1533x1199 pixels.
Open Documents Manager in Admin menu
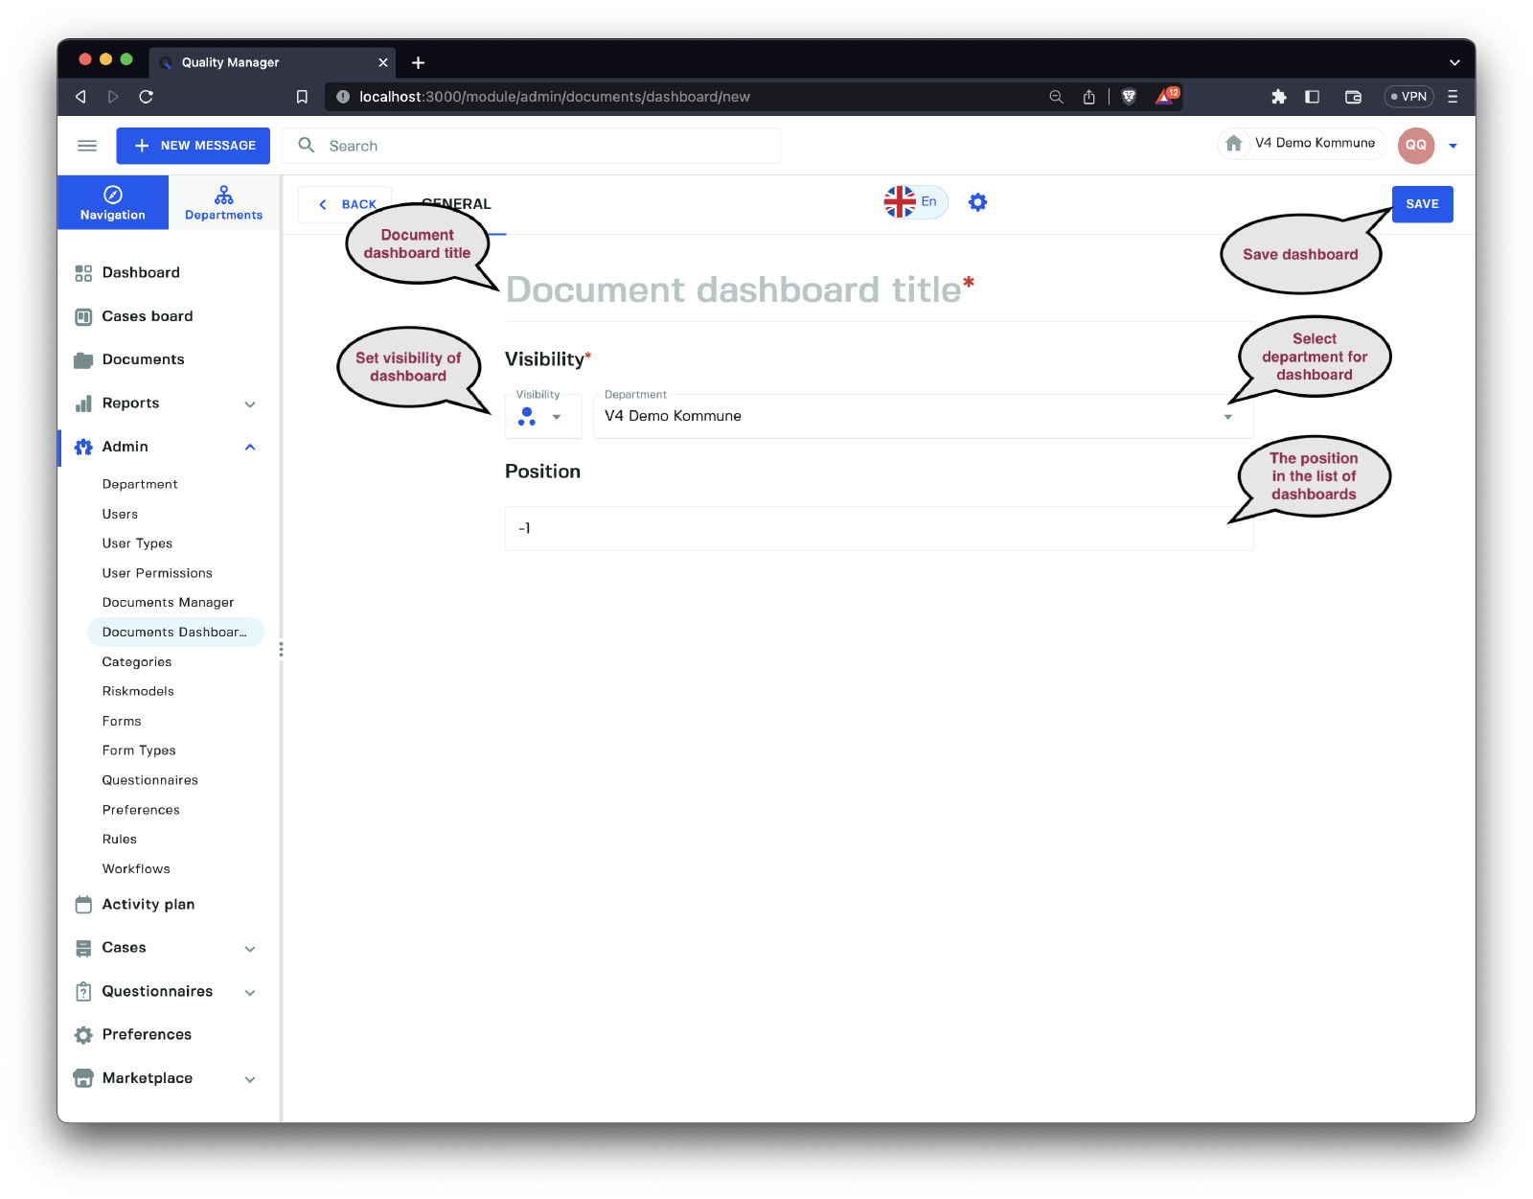[168, 603]
